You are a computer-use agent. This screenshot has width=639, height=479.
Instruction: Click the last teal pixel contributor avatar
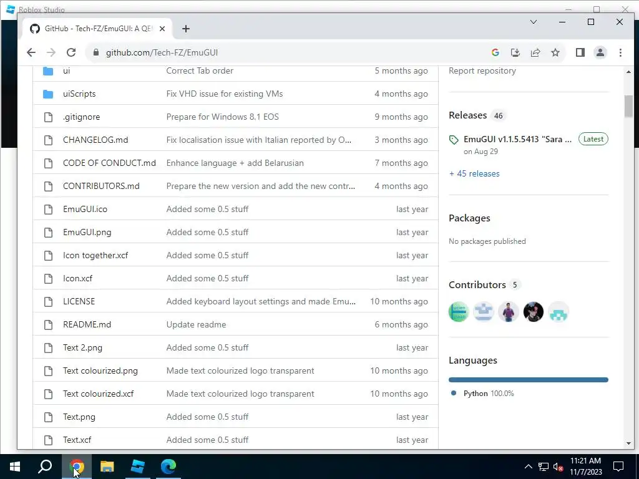coord(559,312)
